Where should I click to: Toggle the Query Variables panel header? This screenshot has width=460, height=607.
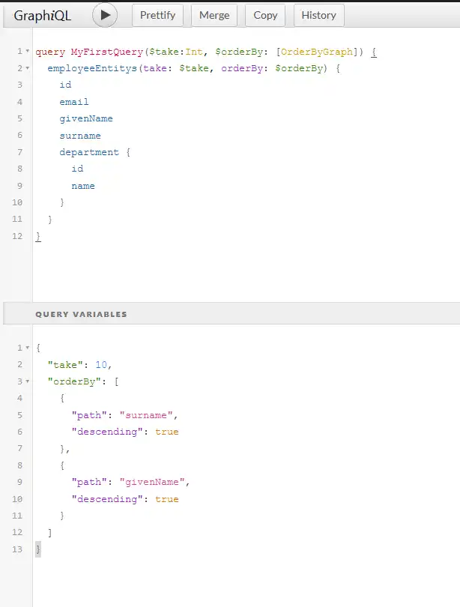81,314
